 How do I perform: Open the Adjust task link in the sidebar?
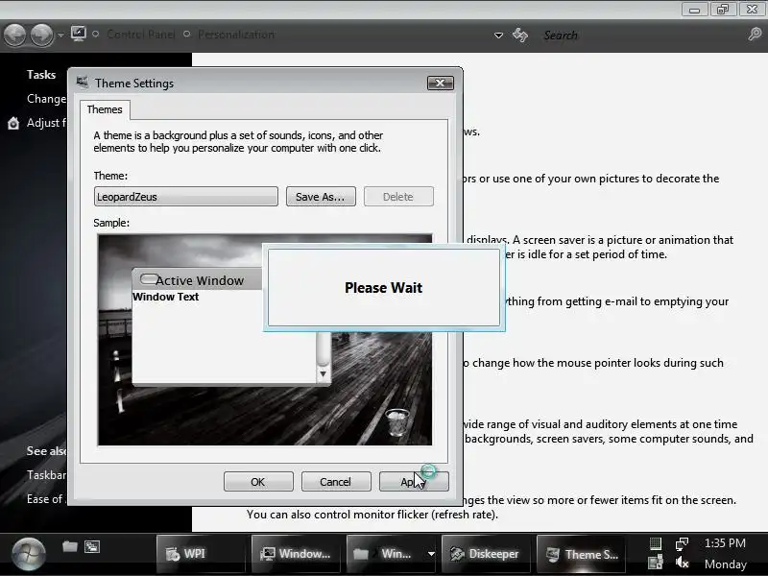46,123
